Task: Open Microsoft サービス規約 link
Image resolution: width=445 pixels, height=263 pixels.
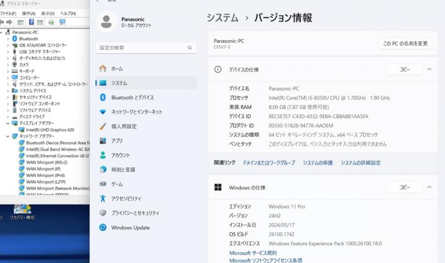Action: click(x=253, y=253)
